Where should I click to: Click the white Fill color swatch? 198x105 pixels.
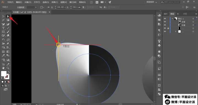(x=4, y=74)
